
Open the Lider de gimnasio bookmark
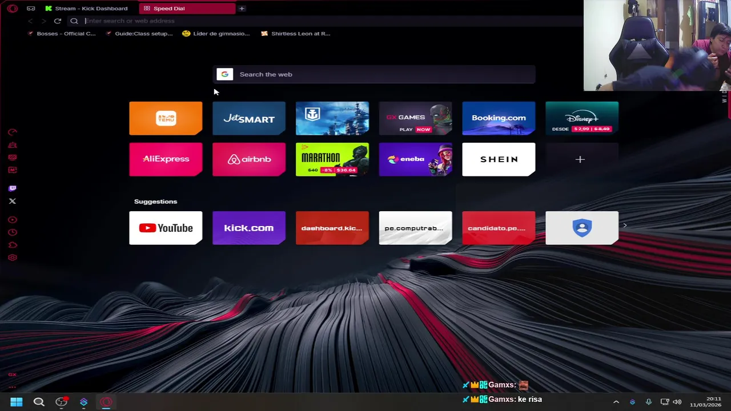pyautogui.click(x=216, y=34)
